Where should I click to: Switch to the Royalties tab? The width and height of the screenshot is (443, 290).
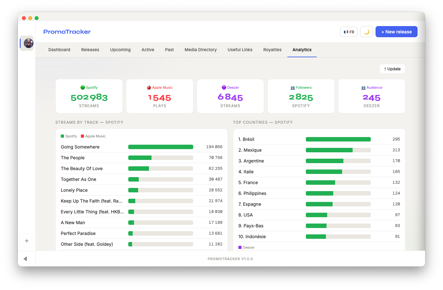coord(272,50)
